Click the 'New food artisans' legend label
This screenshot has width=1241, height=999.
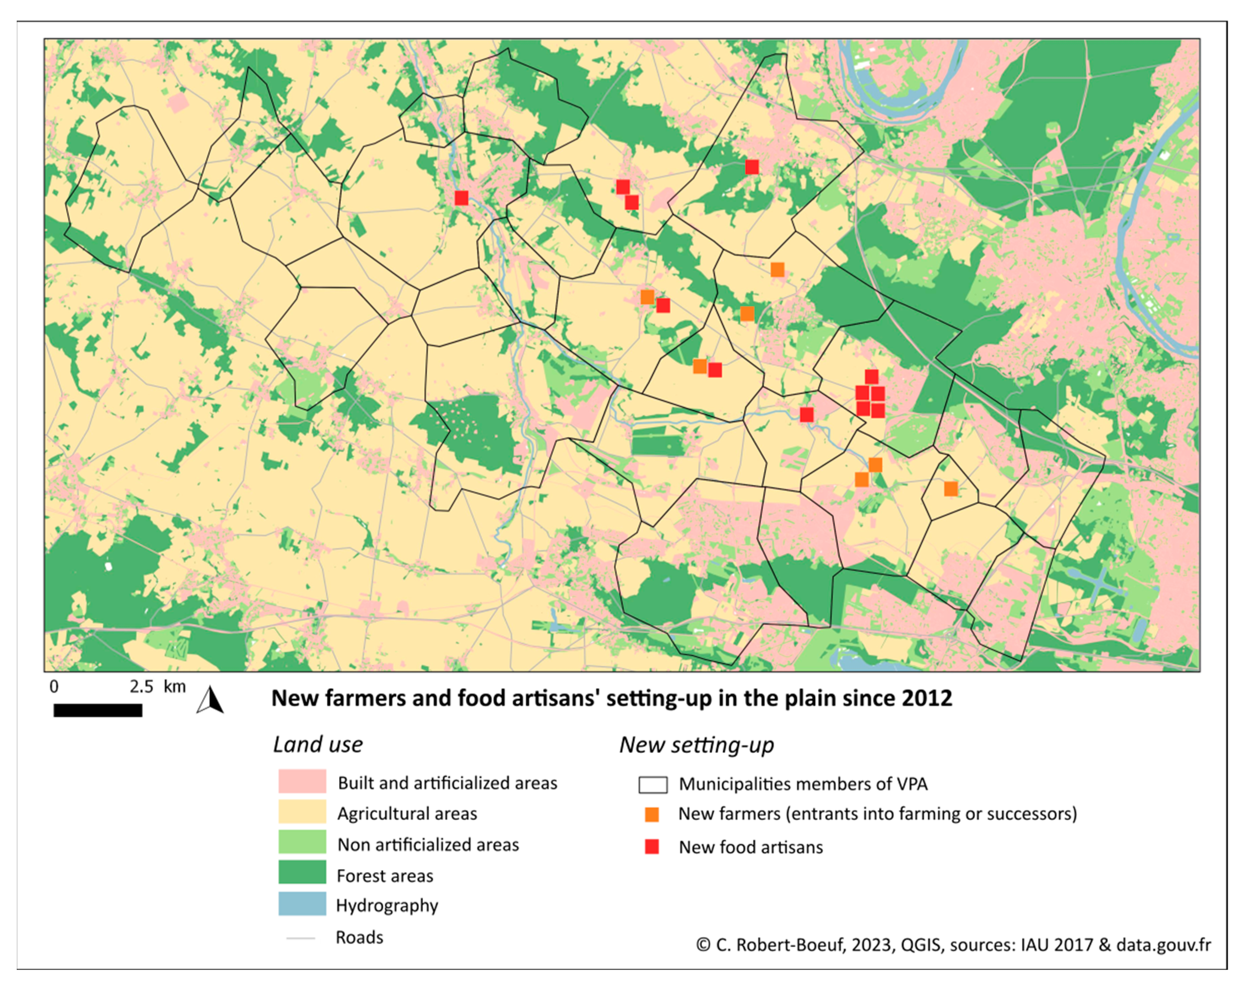point(751,847)
